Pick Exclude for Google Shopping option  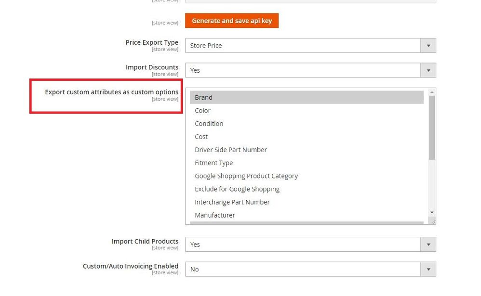tap(237, 189)
